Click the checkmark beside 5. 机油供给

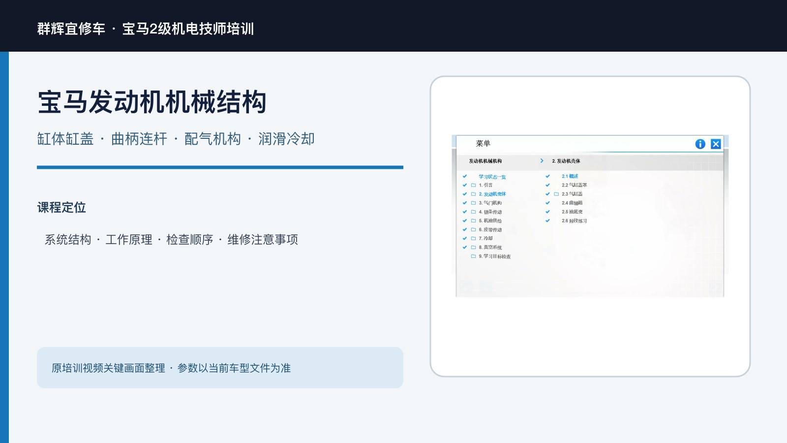coord(464,221)
